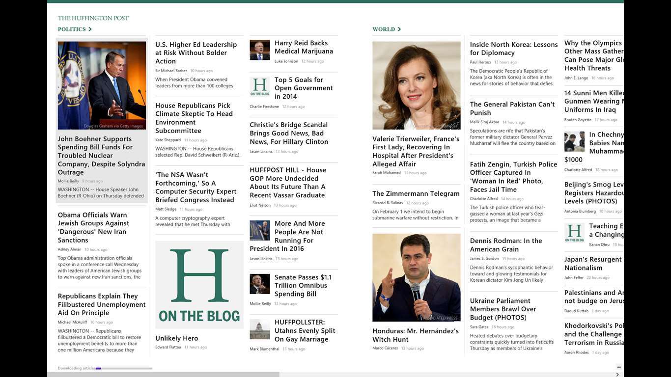Click the horizontal scrollbar thumb at bottom
Viewport: 671px width, 377px height.
(163, 375)
